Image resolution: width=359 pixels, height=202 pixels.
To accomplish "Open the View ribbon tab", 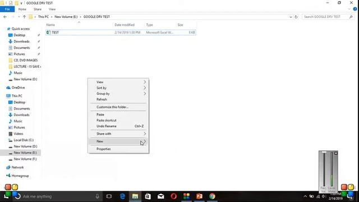I will point(52,9).
